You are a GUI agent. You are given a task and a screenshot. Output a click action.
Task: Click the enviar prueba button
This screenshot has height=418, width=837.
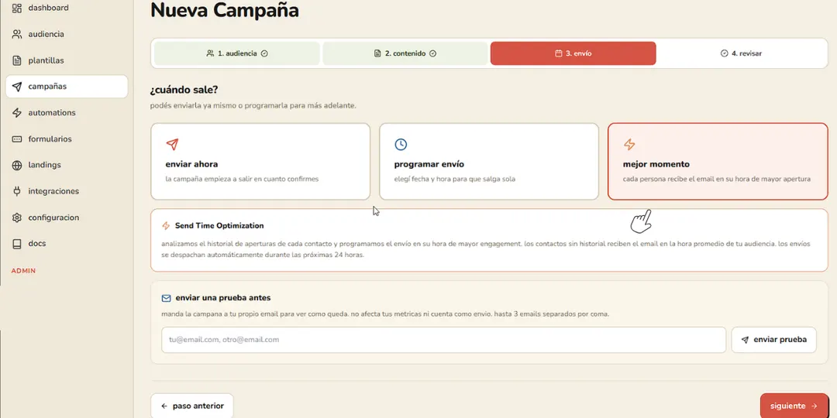point(774,340)
